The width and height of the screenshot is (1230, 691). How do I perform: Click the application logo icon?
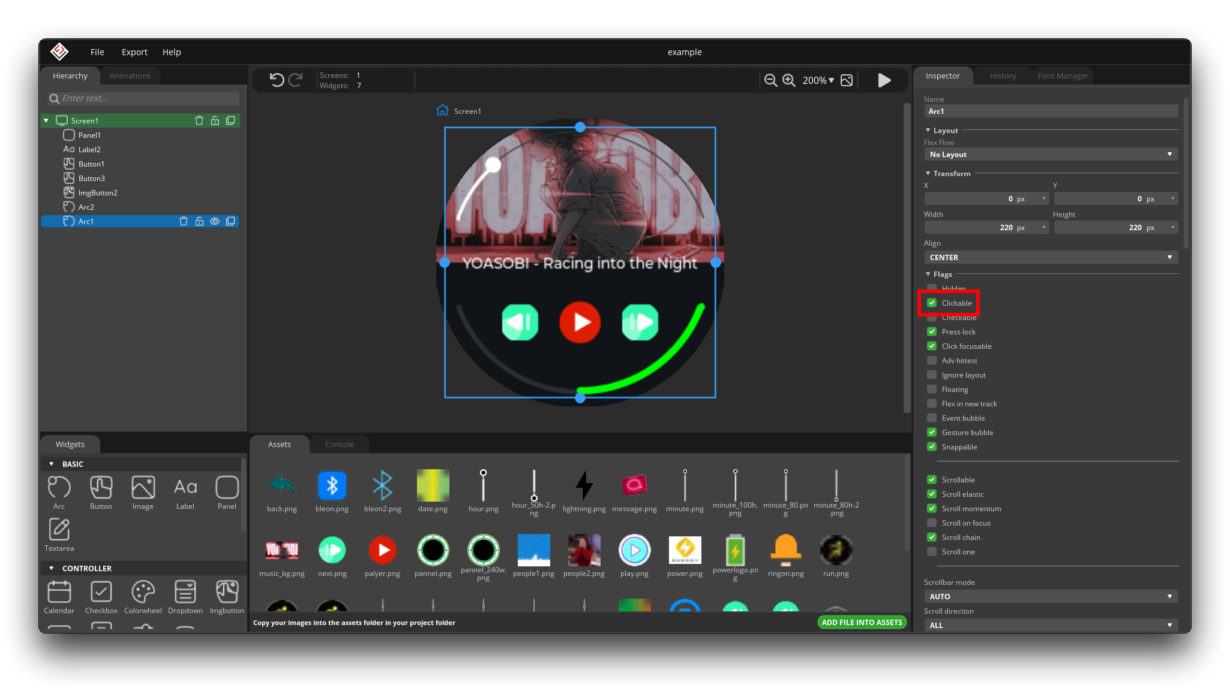tap(59, 52)
